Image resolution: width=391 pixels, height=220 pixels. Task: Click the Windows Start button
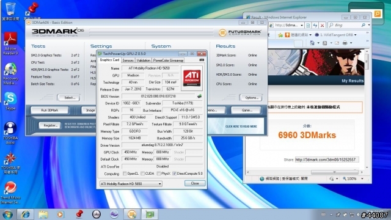click(7, 215)
